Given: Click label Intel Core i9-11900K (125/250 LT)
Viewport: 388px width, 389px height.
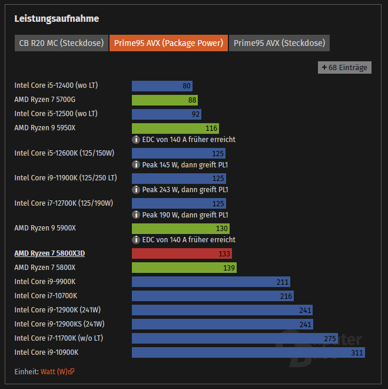Looking at the screenshot, I should point(66,178).
